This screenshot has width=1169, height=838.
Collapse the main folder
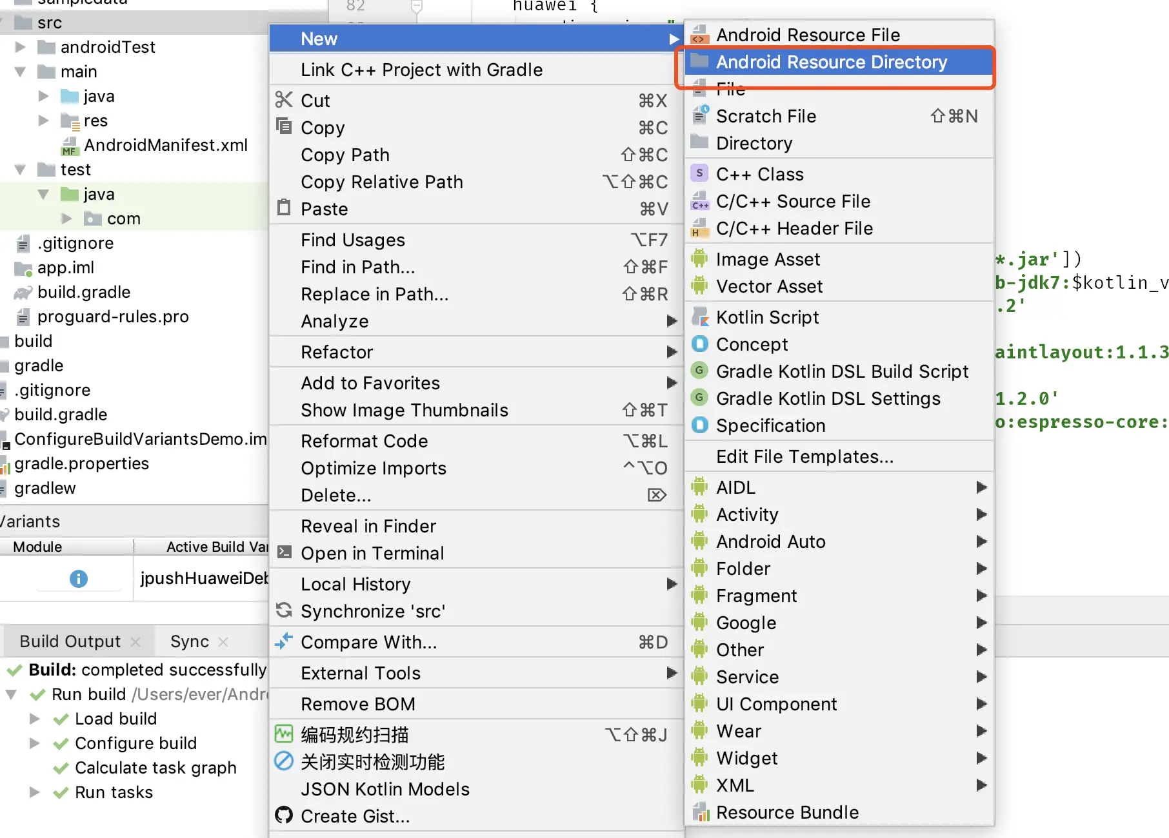click(x=21, y=72)
